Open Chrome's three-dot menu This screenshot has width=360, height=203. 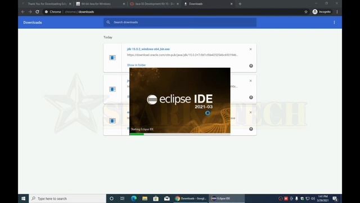tap(337, 12)
